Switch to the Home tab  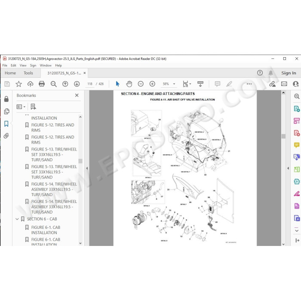coord(10,73)
